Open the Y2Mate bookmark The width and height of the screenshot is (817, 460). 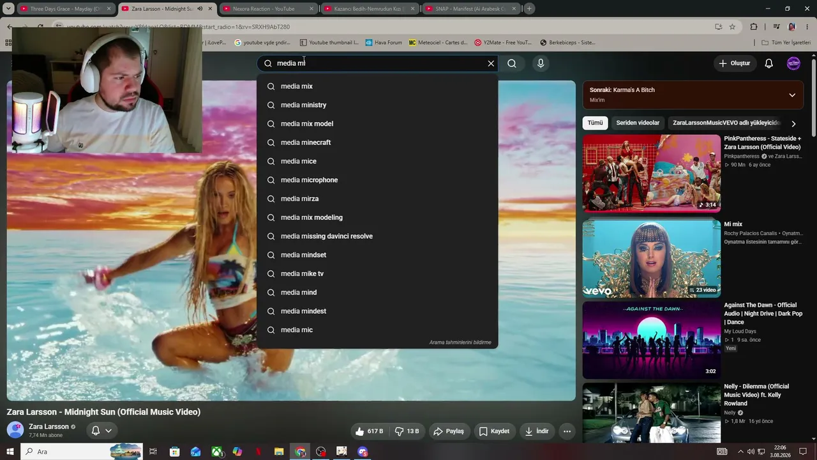pyautogui.click(x=503, y=43)
